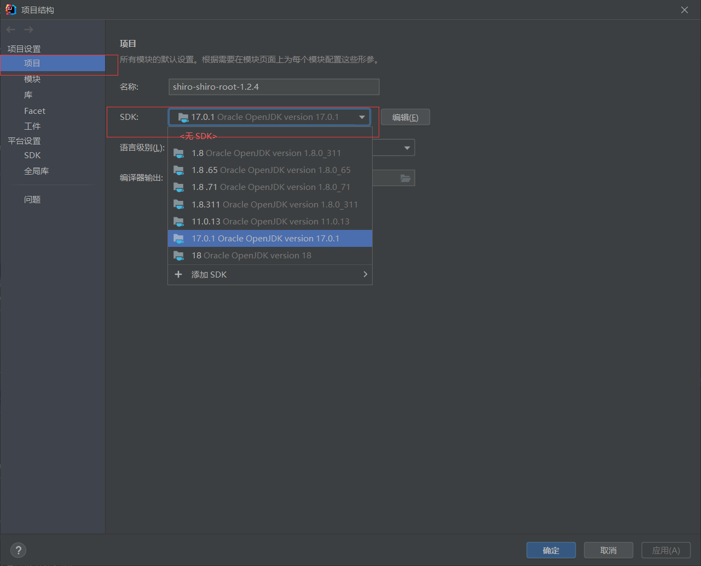
Task: Click the project name field shiro-shiro-root-1.2.4
Action: pos(274,86)
